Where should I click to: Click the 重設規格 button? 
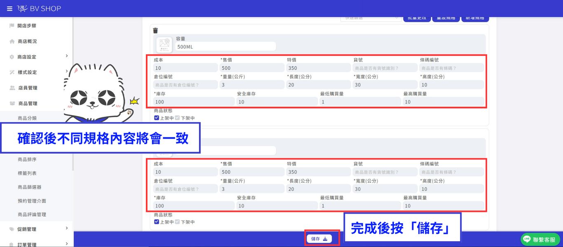(446, 19)
